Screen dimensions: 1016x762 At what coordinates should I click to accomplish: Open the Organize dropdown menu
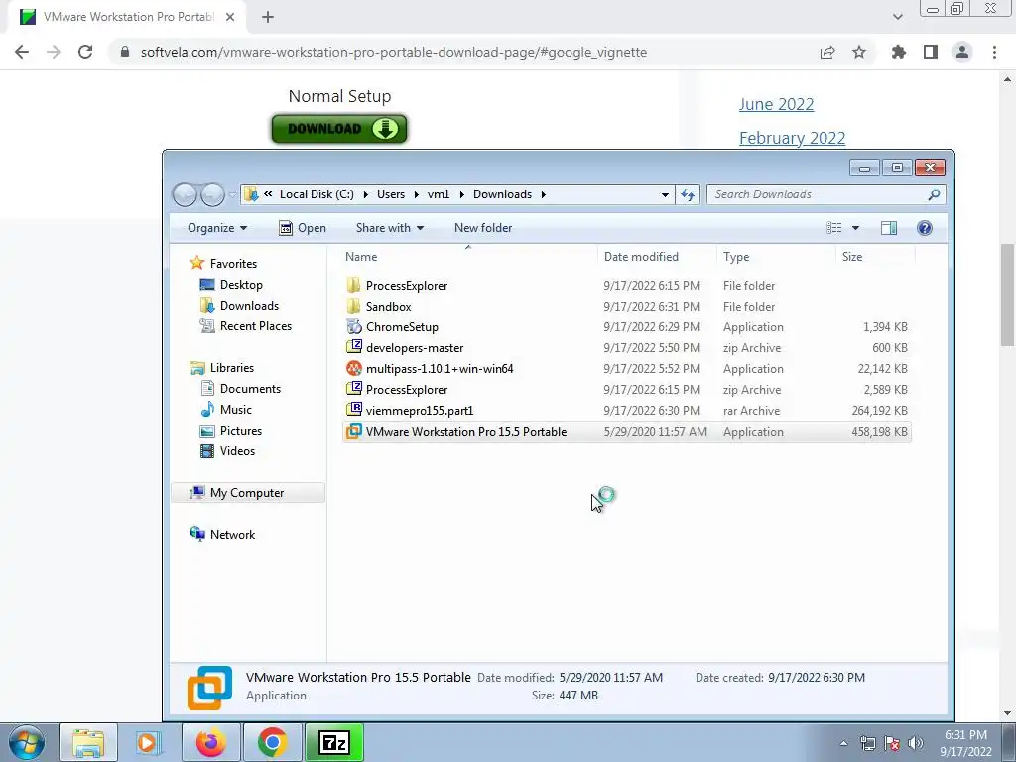click(x=217, y=228)
